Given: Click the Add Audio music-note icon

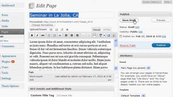Looking at the screenshot, I should tap(62, 30).
